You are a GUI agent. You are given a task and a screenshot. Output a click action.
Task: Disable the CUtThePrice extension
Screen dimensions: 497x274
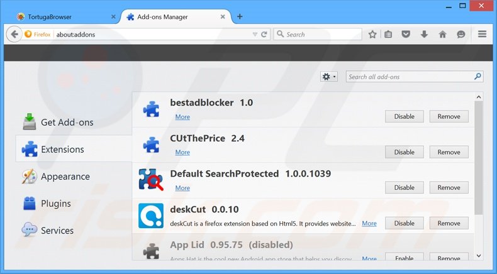click(404, 152)
